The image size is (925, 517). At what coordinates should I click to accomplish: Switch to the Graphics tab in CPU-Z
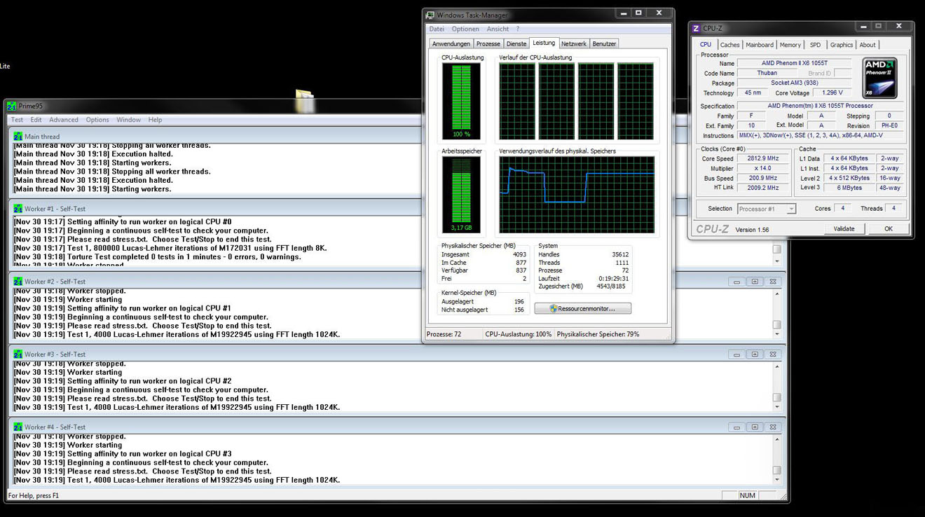click(x=842, y=45)
